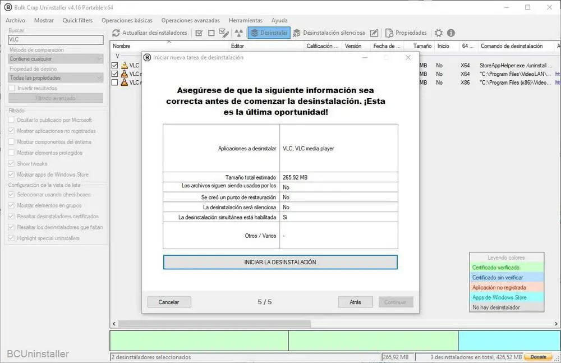The image size is (561, 363).
Task: Close the uninstall task dialog
Action: point(408,57)
